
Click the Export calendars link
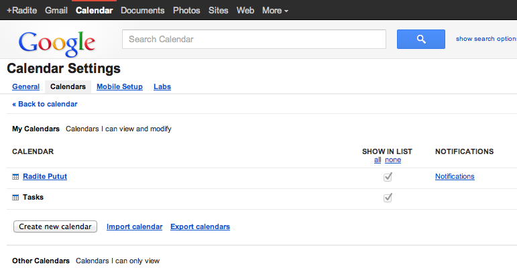(x=200, y=226)
